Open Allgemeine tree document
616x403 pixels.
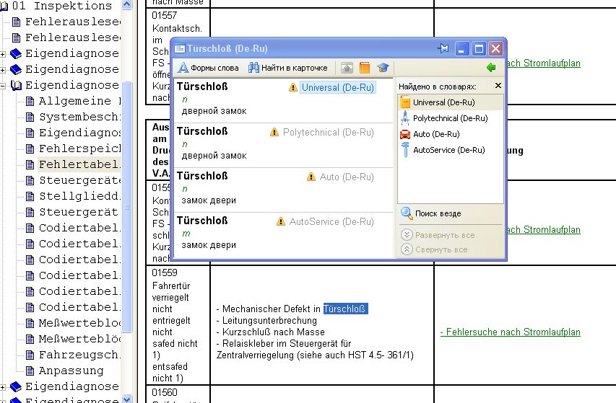point(73,101)
